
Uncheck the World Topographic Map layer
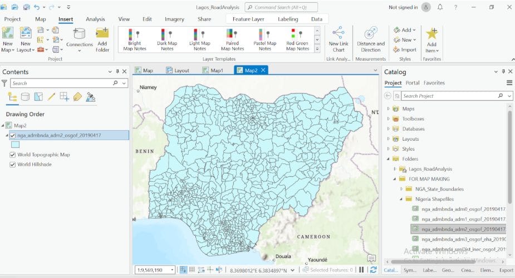[x=13, y=155]
